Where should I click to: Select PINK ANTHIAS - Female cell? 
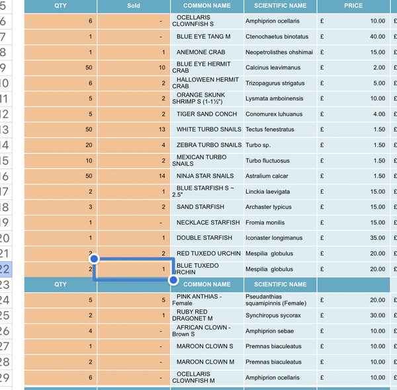(207, 300)
